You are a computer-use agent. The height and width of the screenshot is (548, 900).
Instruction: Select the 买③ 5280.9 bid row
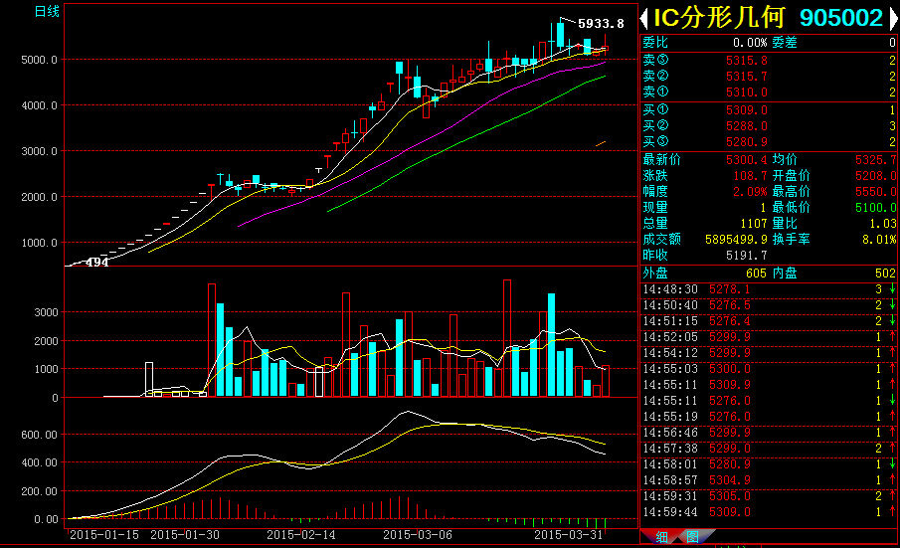769,142
